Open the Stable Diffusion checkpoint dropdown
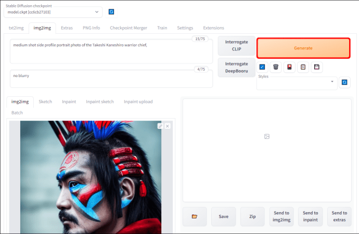The height and width of the screenshot is (234, 359). 53,12
